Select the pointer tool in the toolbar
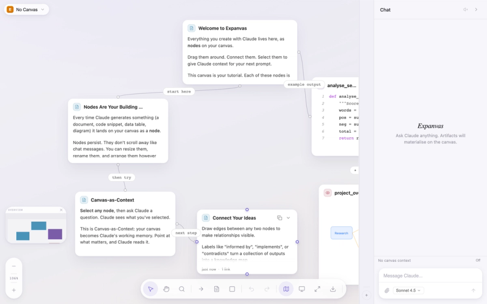Image resolution: width=487 pixels, height=304 pixels. [x=150, y=289]
